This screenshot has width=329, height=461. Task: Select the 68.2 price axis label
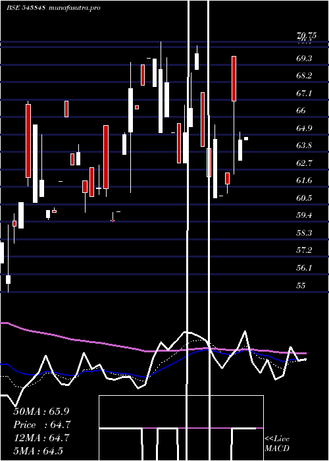[x=304, y=76]
